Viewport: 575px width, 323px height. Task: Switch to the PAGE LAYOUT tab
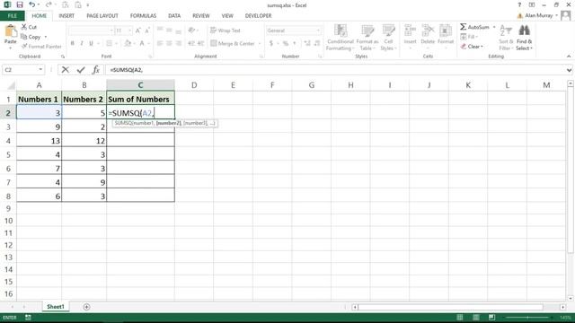[x=102, y=16]
